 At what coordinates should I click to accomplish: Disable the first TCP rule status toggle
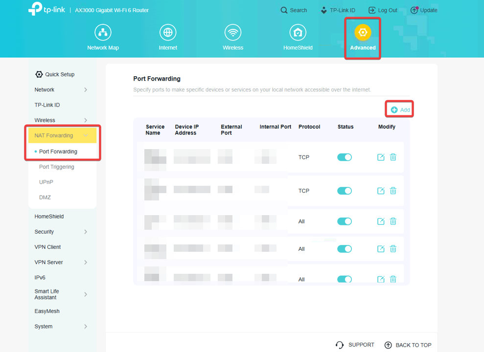[345, 157]
